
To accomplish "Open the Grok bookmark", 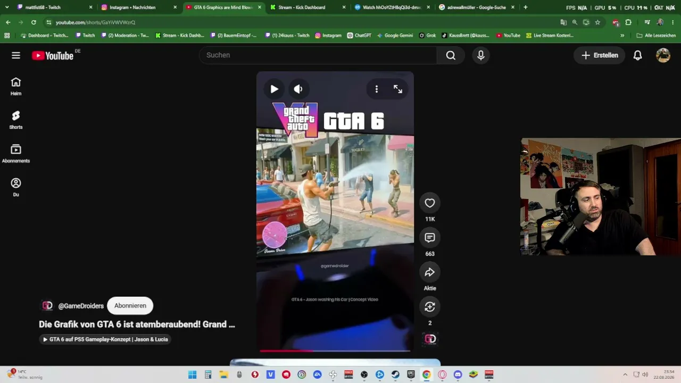I will (x=427, y=36).
